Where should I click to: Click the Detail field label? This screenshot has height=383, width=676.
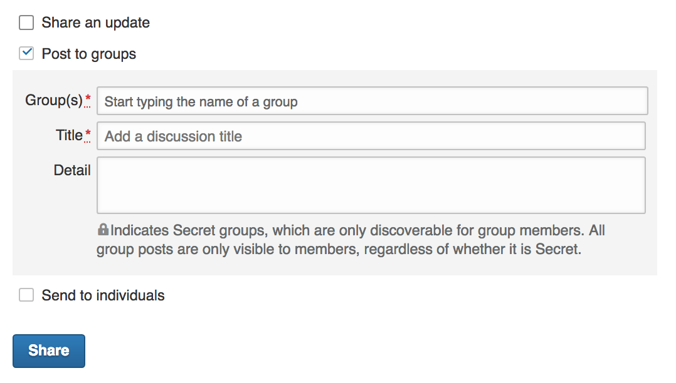[x=72, y=170]
